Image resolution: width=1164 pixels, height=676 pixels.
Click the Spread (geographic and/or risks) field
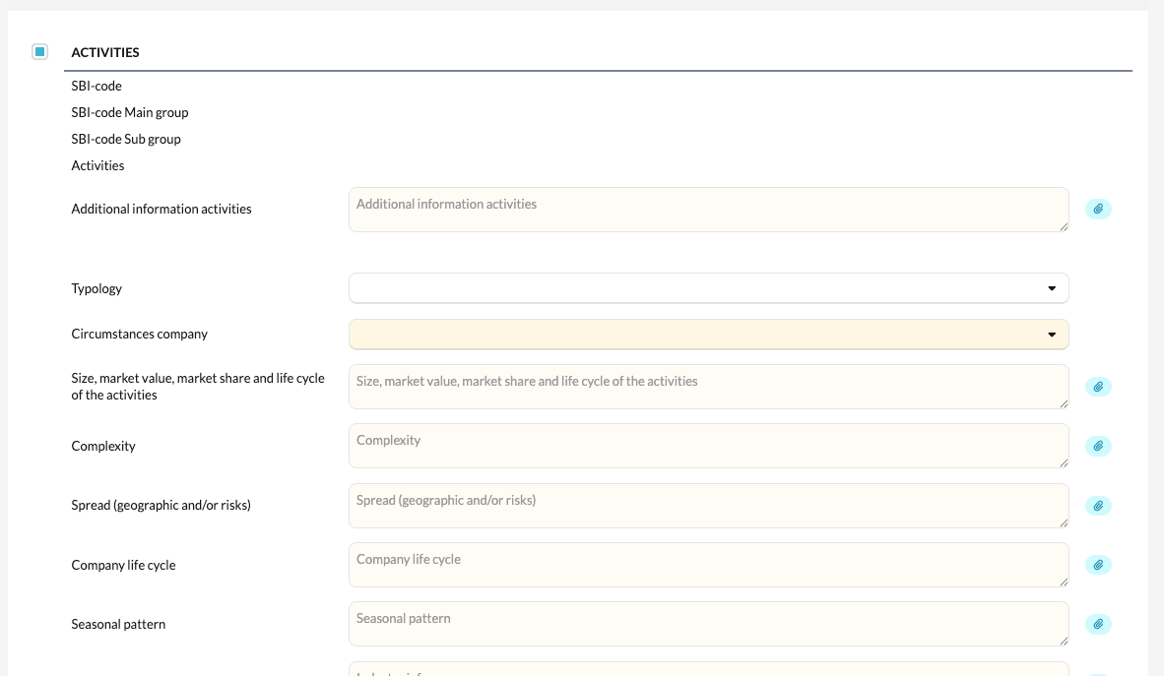click(x=708, y=506)
